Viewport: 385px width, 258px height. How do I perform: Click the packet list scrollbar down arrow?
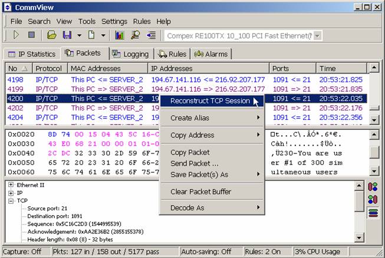(373, 120)
